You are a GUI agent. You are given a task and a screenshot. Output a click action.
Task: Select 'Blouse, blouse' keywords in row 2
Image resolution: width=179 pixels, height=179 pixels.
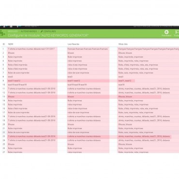click(x=125, y=53)
